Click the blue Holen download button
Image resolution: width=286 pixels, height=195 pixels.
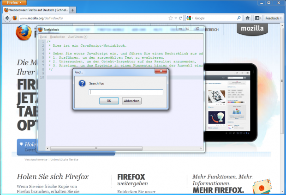point(27,147)
